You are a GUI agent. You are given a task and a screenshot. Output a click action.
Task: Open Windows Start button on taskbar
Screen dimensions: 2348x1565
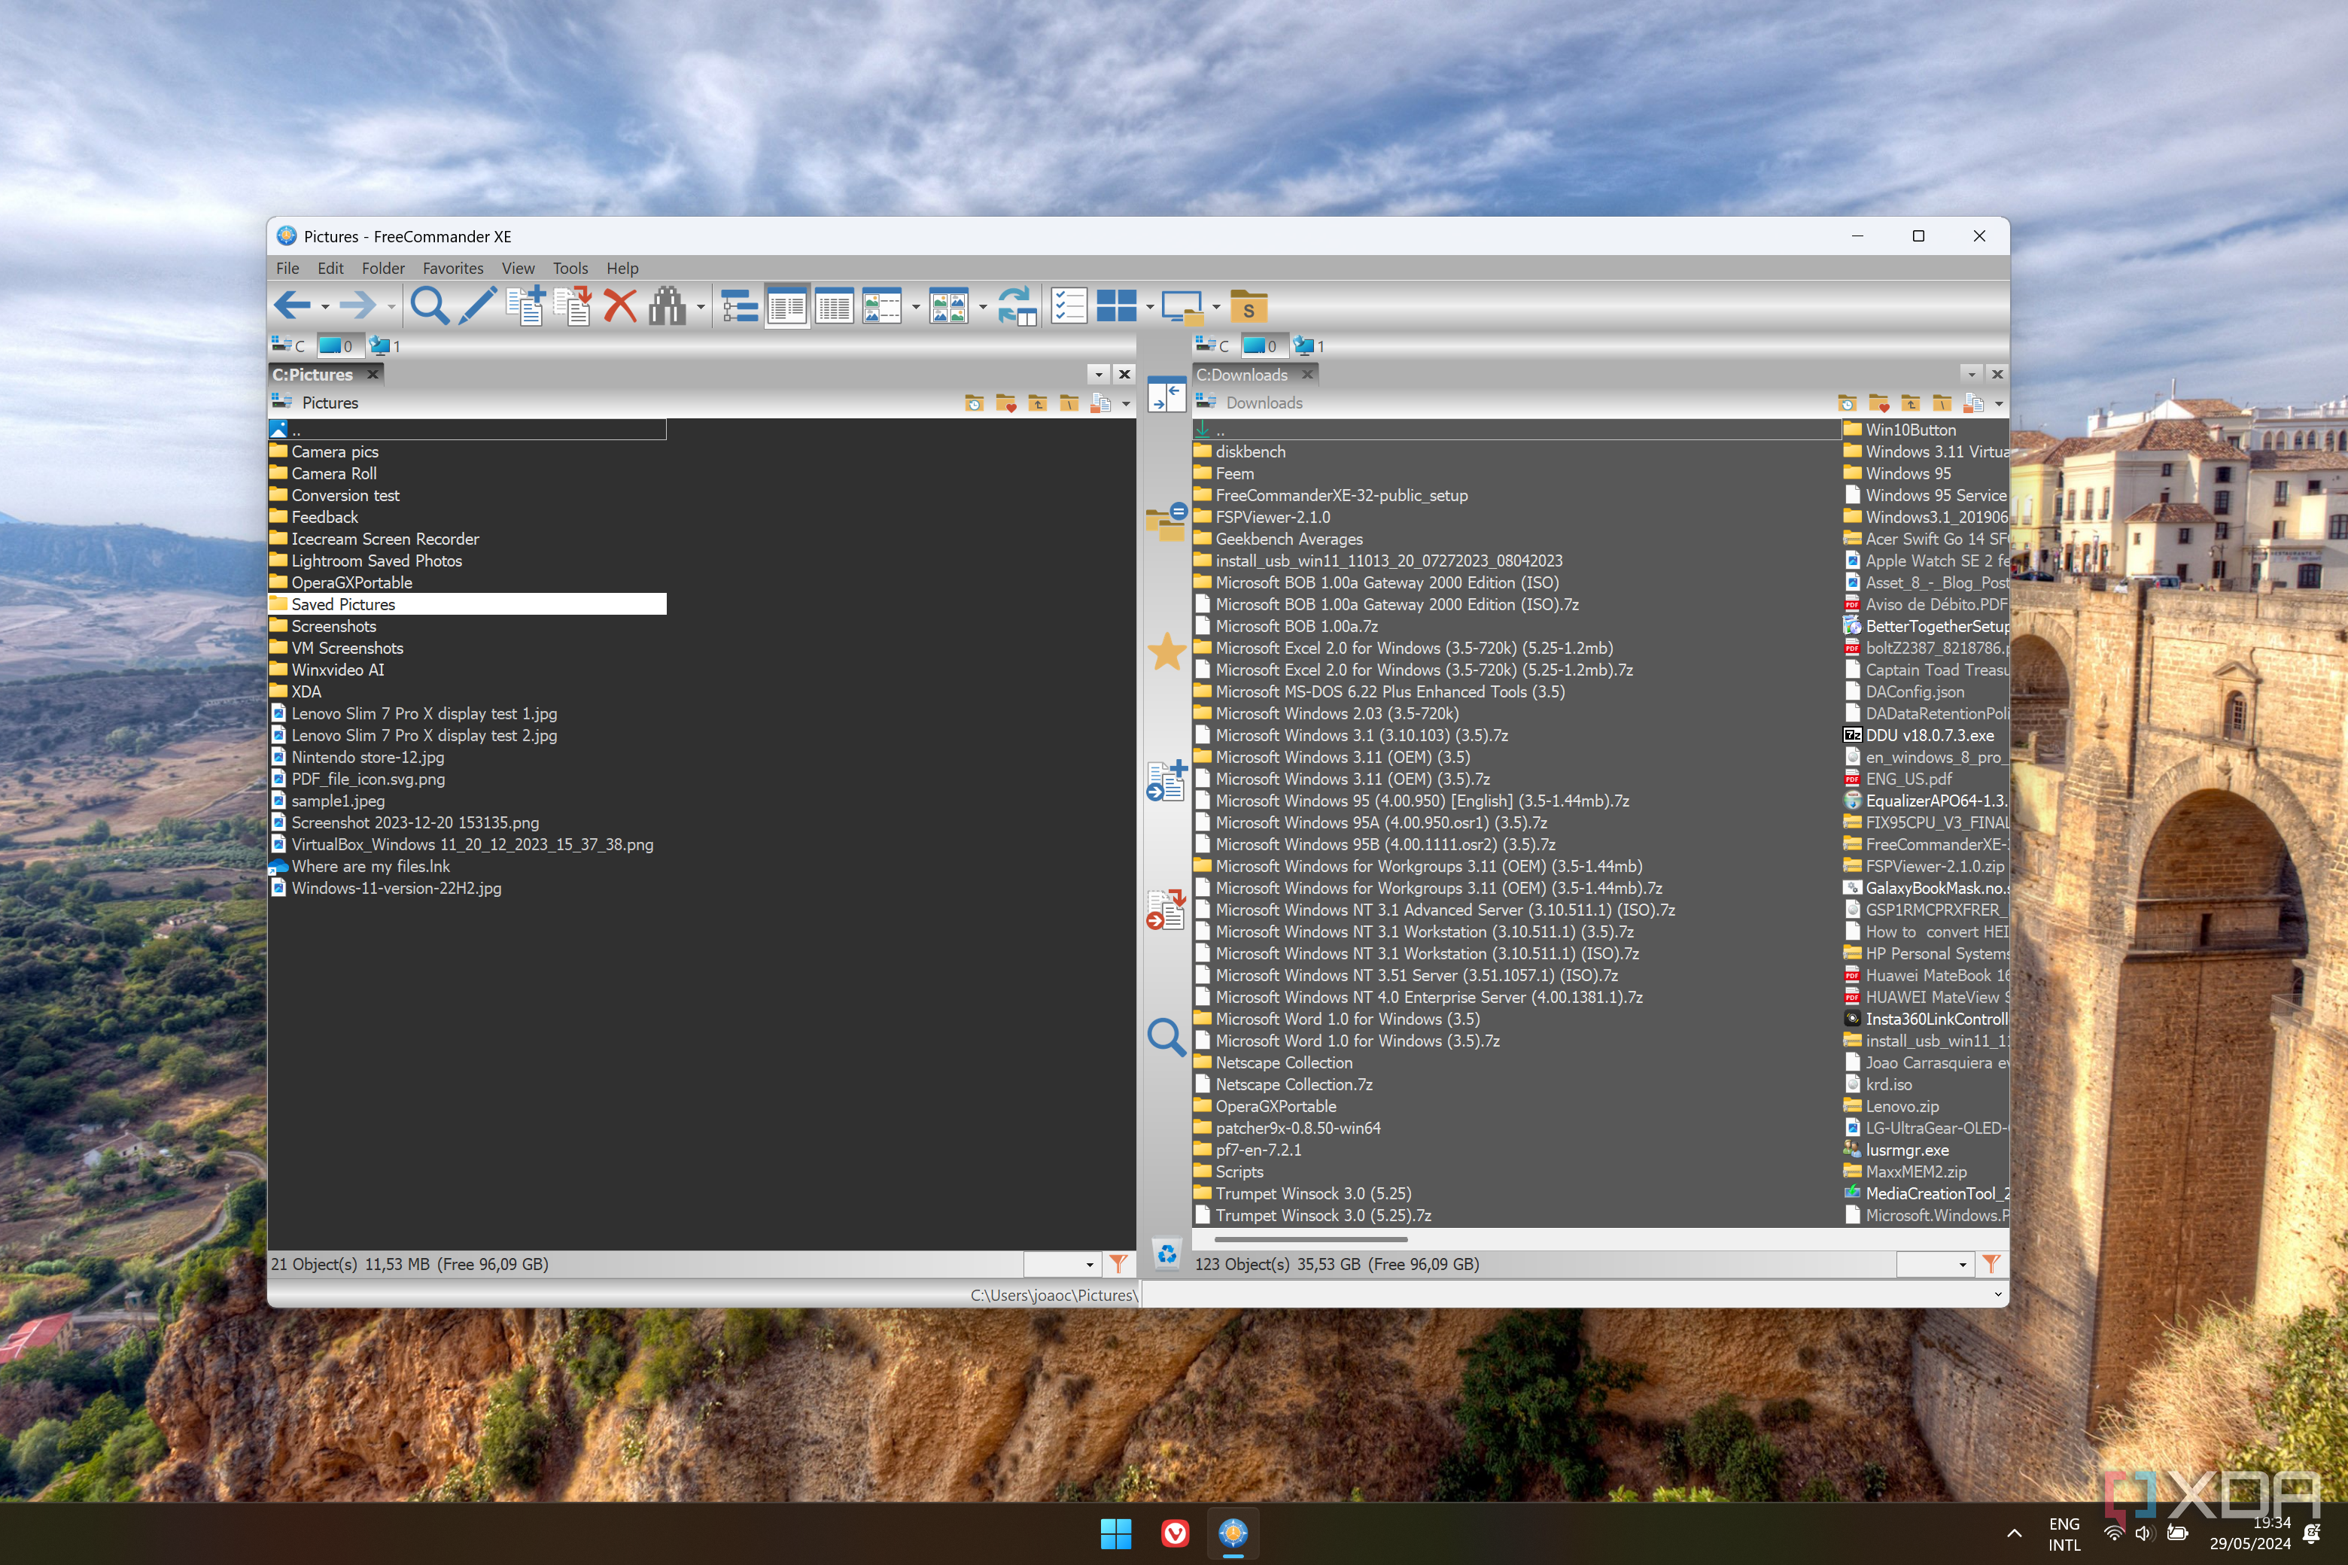click(x=1115, y=1533)
